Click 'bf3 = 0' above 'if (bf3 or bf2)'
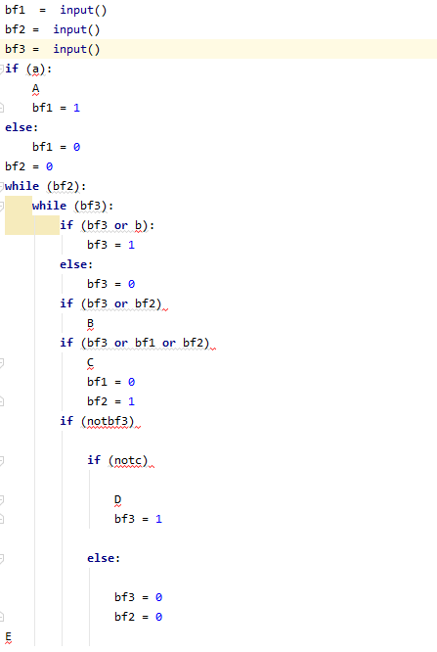 110,284
